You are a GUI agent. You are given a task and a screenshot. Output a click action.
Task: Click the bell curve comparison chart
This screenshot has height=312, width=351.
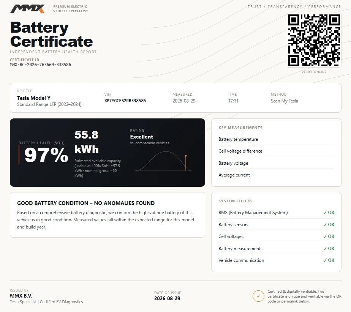tap(163, 161)
